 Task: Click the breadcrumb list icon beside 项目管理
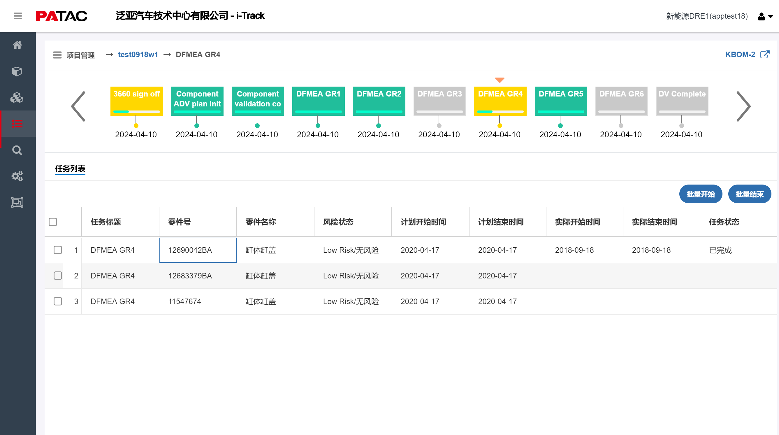click(57, 55)
